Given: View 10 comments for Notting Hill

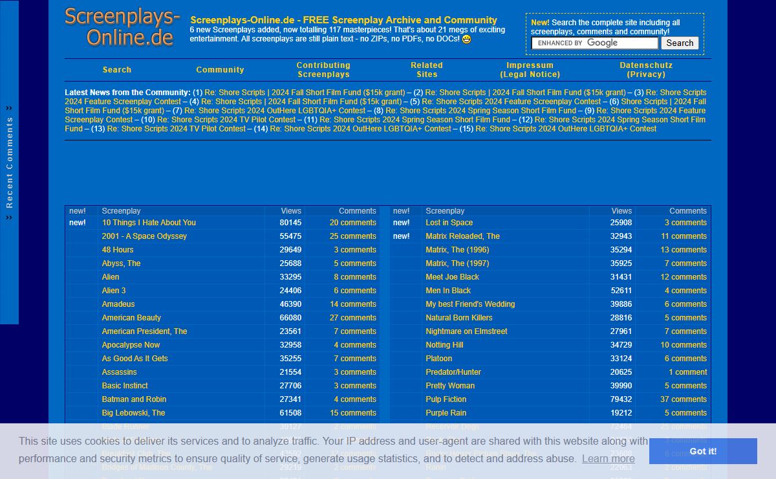Looking at the screenshot, I should pyautogui.click(x=684, y=345).
